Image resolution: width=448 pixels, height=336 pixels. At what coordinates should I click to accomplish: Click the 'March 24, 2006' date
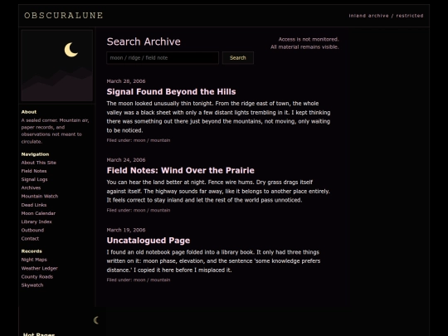click(x=126, y=160)
